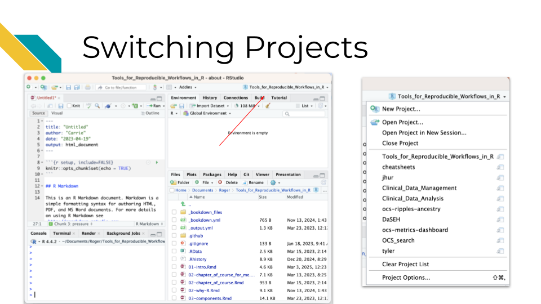Check the box next to 01-intro.Rmd
The height and width of the screenshot is (304, 541).
(x=174, y=267)
